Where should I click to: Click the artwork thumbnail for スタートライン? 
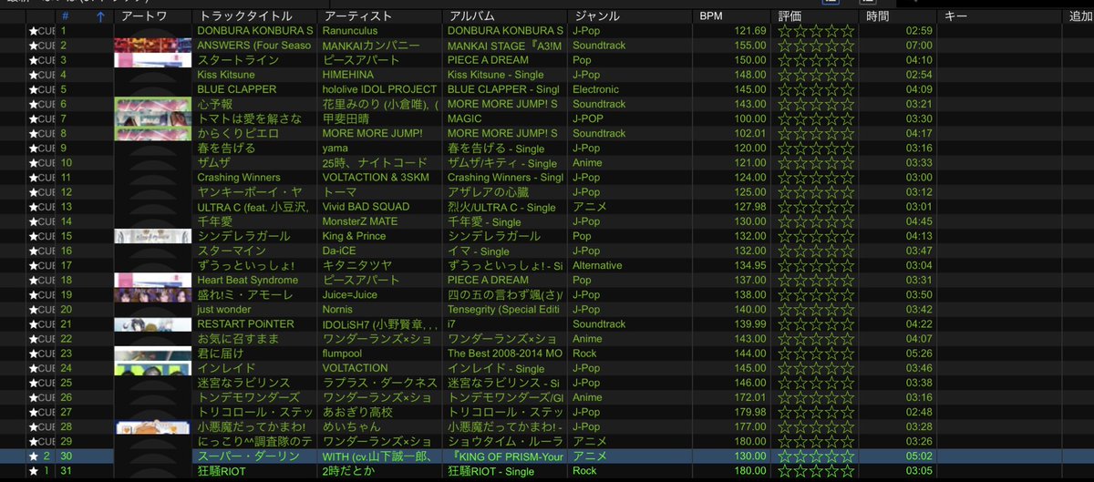(153, 60)
